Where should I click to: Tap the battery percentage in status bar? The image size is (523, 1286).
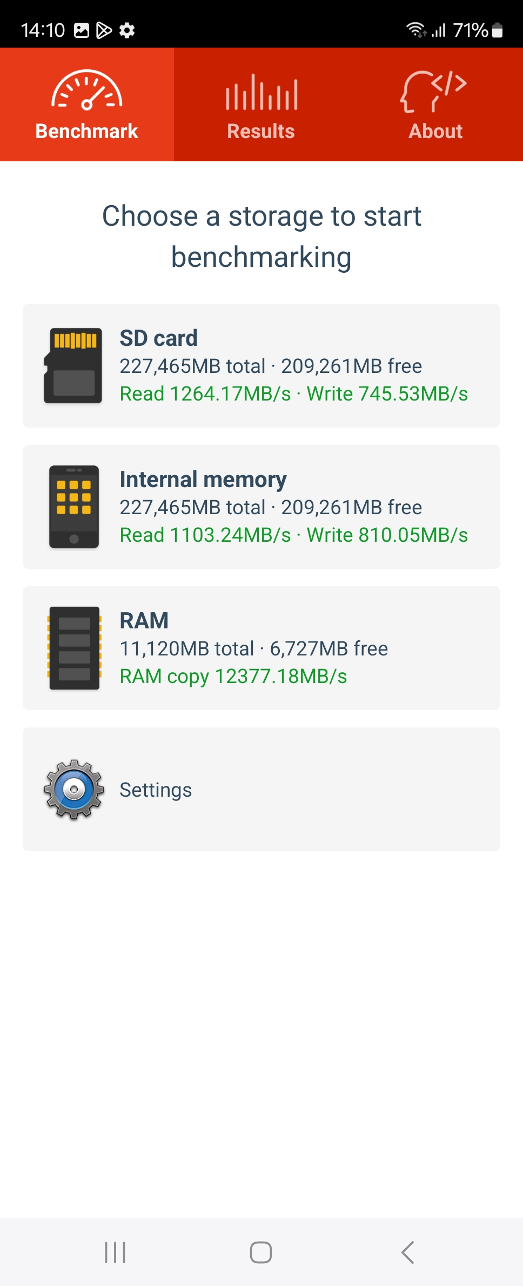pos(470,30)
